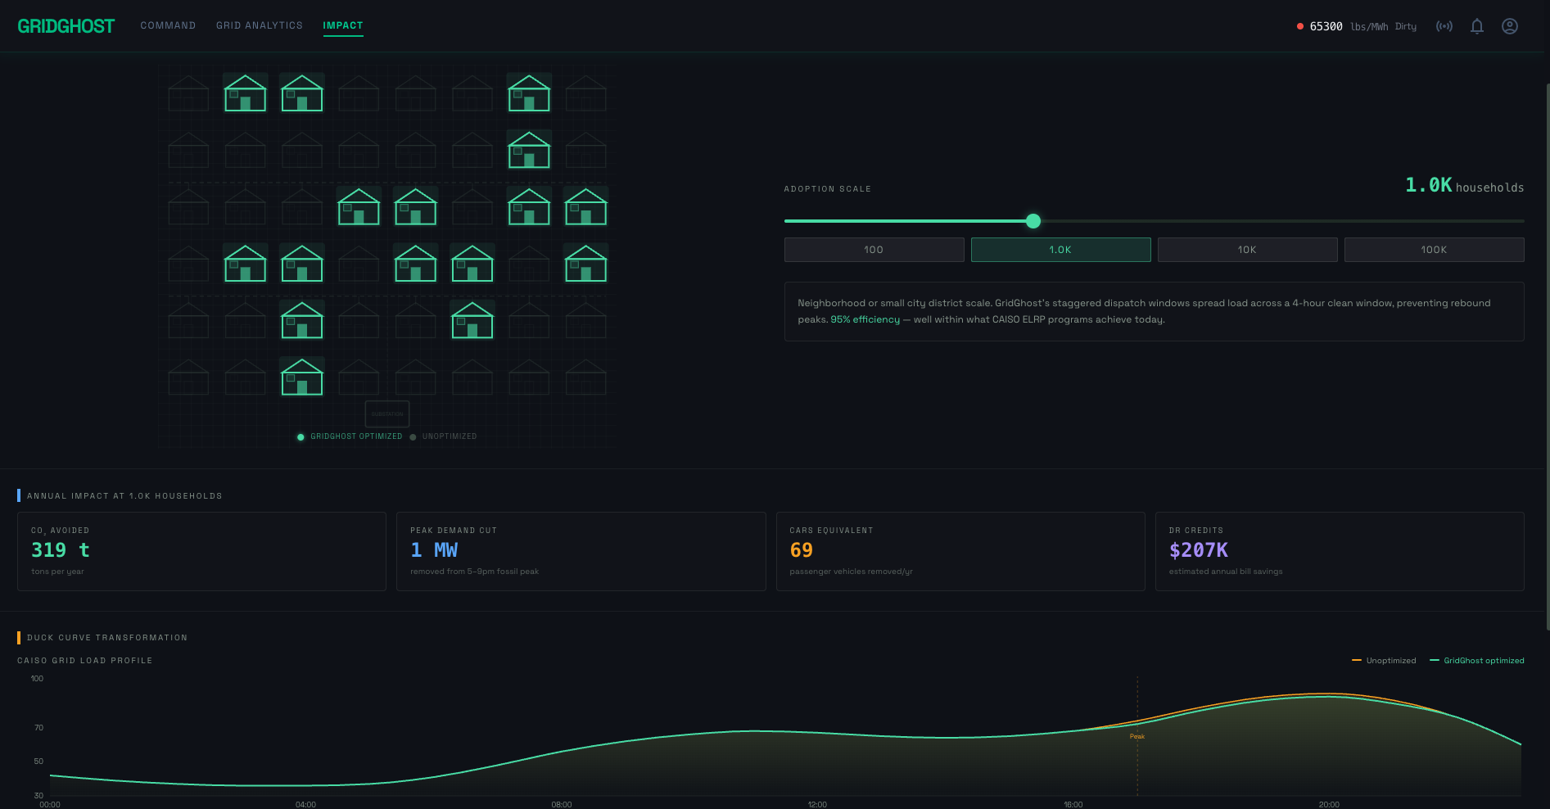Select the lit house in the bottom row
1550x809 pixels.
[x=302, y=377]
